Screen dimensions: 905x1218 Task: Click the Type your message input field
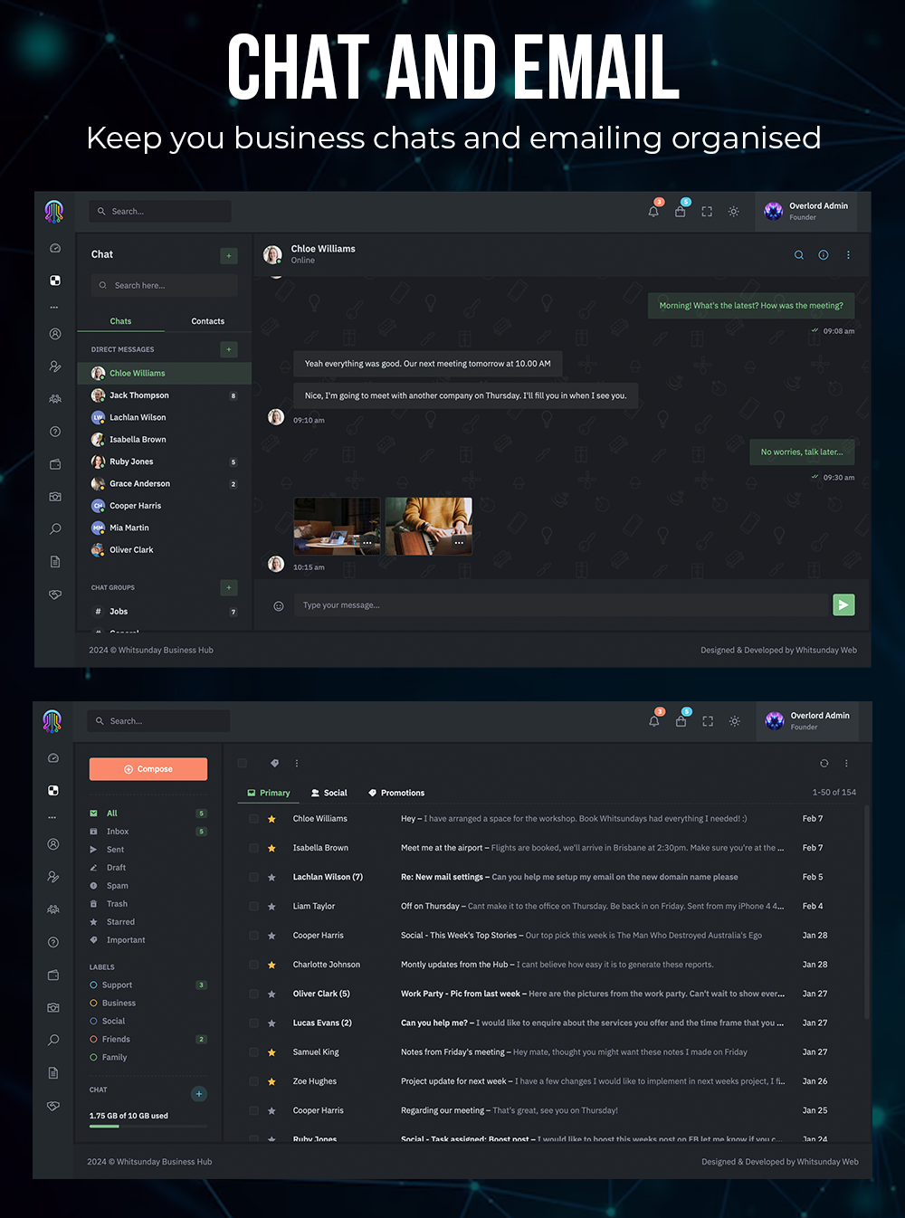click(x=561, y=605)
